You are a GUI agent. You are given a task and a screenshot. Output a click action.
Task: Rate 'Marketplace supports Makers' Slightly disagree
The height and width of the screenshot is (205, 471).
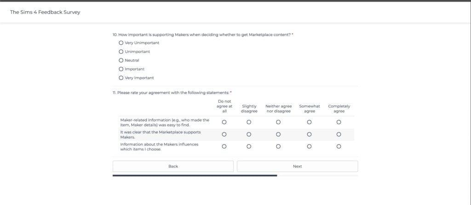[249, 134]
